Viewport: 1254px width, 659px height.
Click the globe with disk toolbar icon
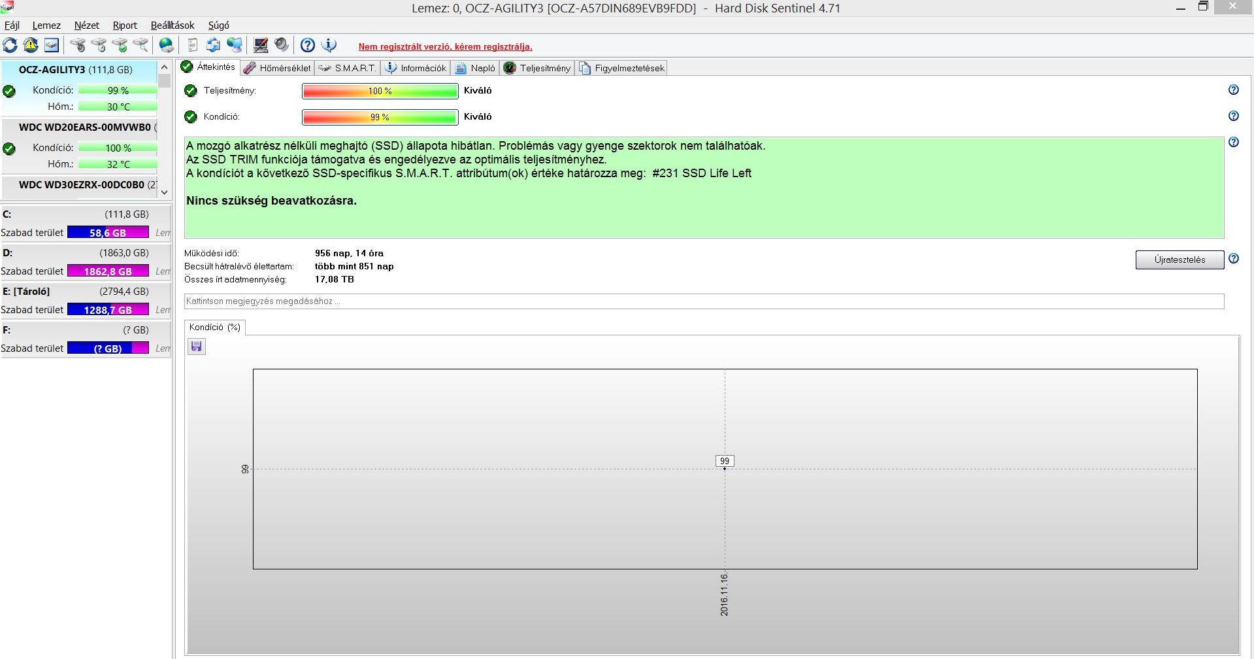[x=167, y=45]
